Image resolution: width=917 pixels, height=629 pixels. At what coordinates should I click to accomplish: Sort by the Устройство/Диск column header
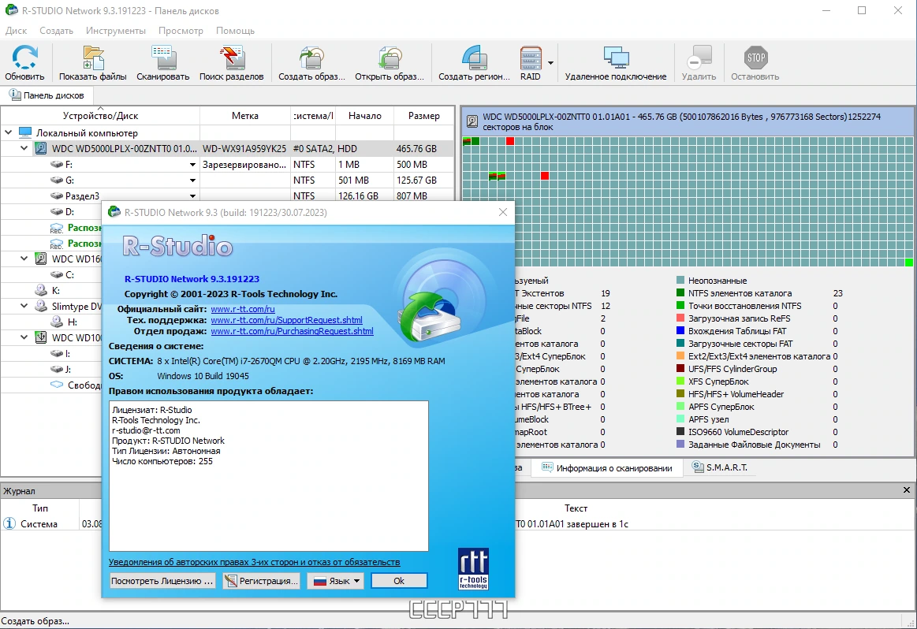tap(100, 115)
